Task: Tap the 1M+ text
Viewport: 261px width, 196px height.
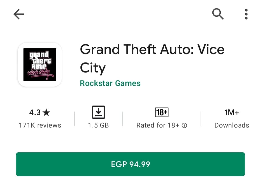Action: [232, 112]
